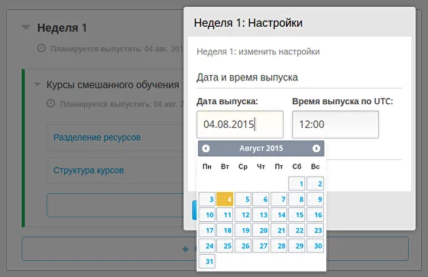This screenshot has height=277, width=428.
Task: Open the Разделение ресурсов link
Action: point(97,137)
